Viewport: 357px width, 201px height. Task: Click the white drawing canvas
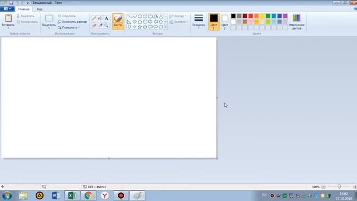(x=109, y=98)
